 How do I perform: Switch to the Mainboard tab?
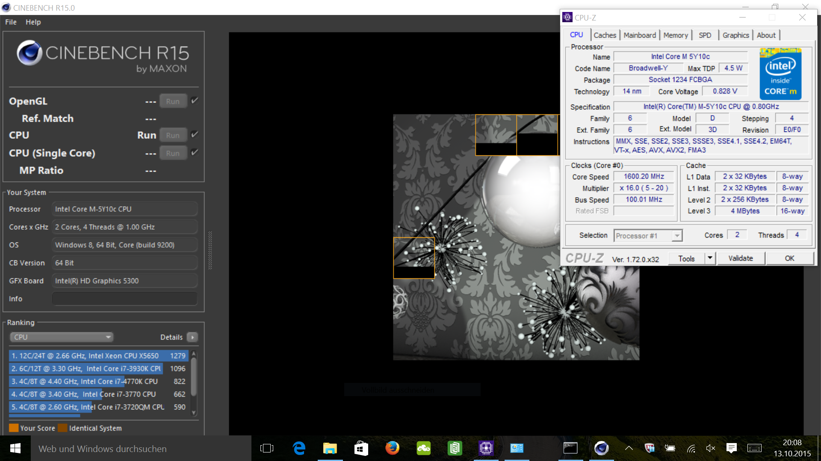click(639, 35)
